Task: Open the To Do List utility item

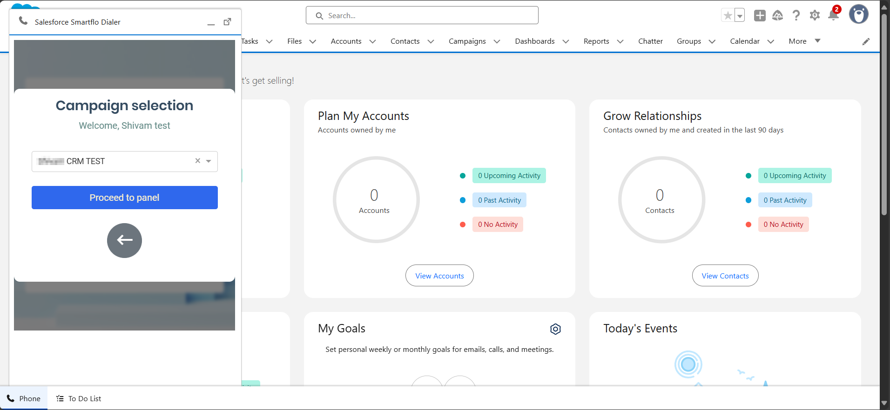Action: pyautogui.click(x=79, y=398)
